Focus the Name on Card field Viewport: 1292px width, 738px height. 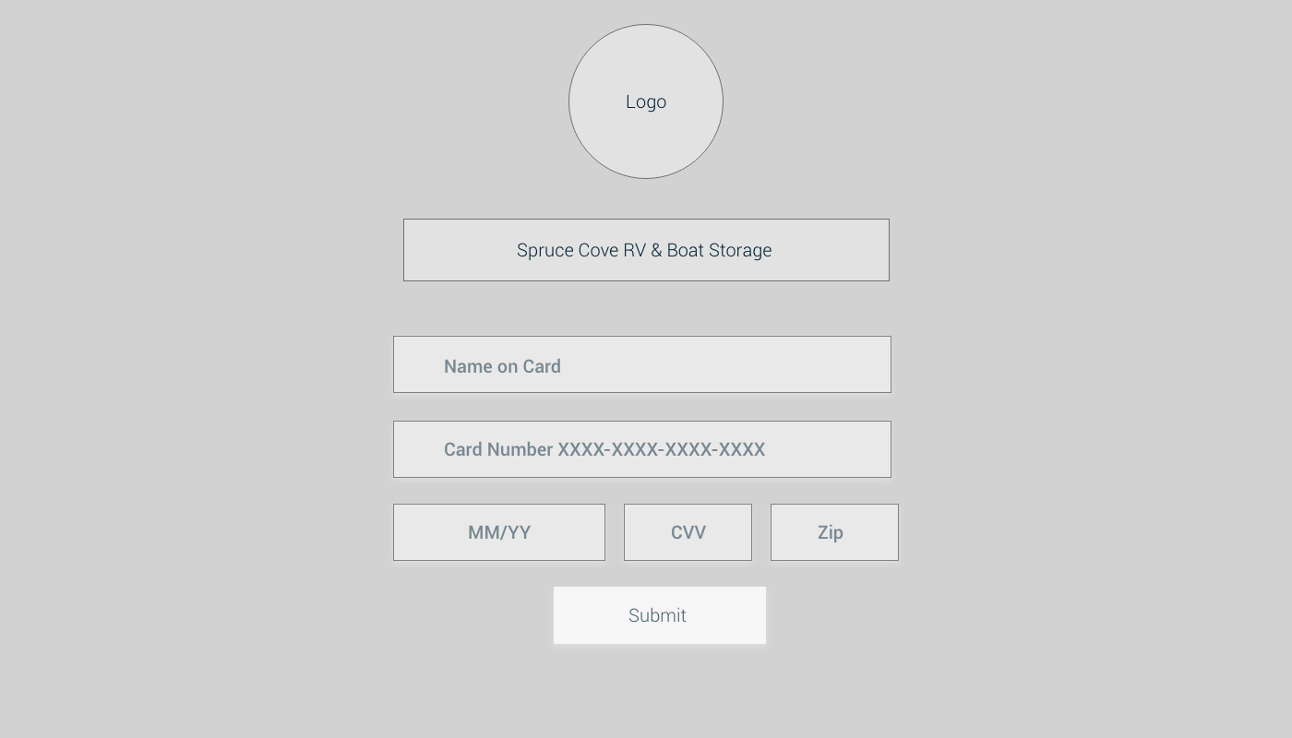(642, 364)
